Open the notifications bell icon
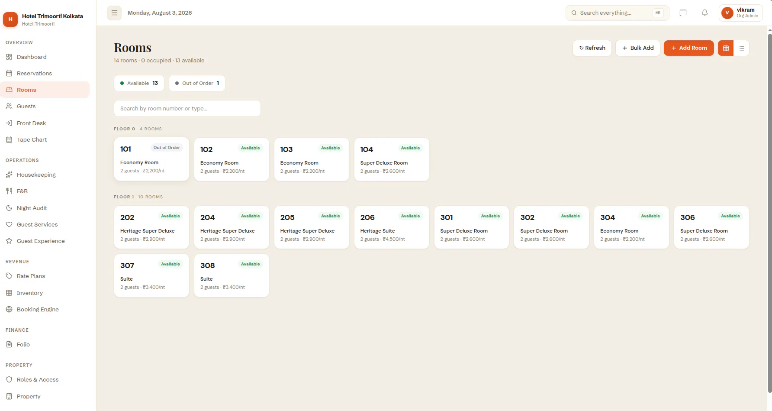Viewport: 772px width, 411px height. (x=704, y=13)
